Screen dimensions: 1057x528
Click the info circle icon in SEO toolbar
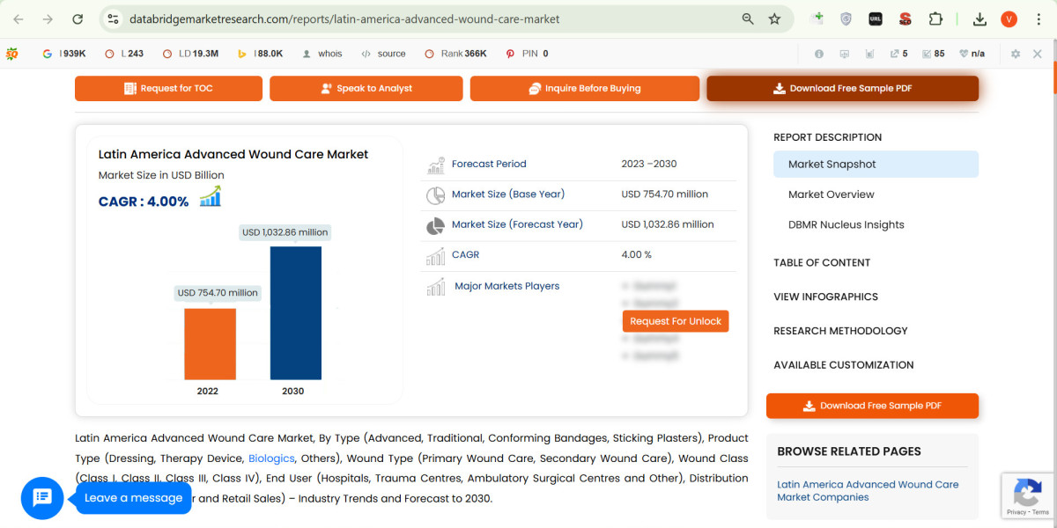[x=819, y=54]
